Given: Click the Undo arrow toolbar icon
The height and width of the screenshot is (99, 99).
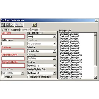Looking at the screenshot, I should click(x=17, y=25).
